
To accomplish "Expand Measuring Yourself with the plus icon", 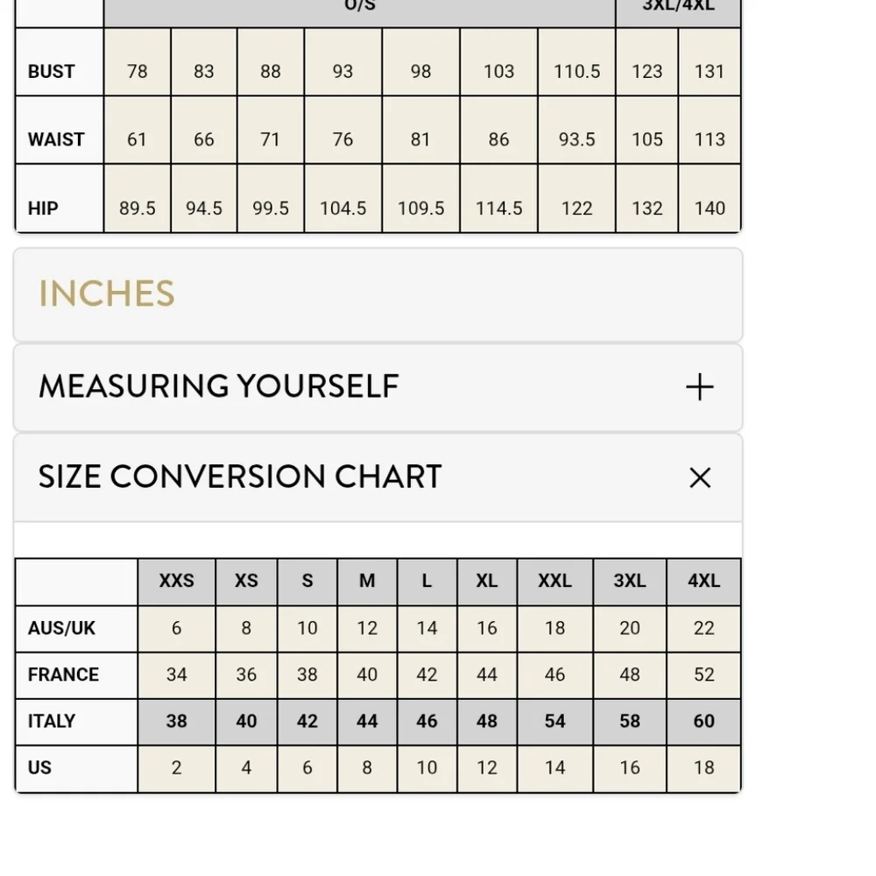I will pos(699,387).
